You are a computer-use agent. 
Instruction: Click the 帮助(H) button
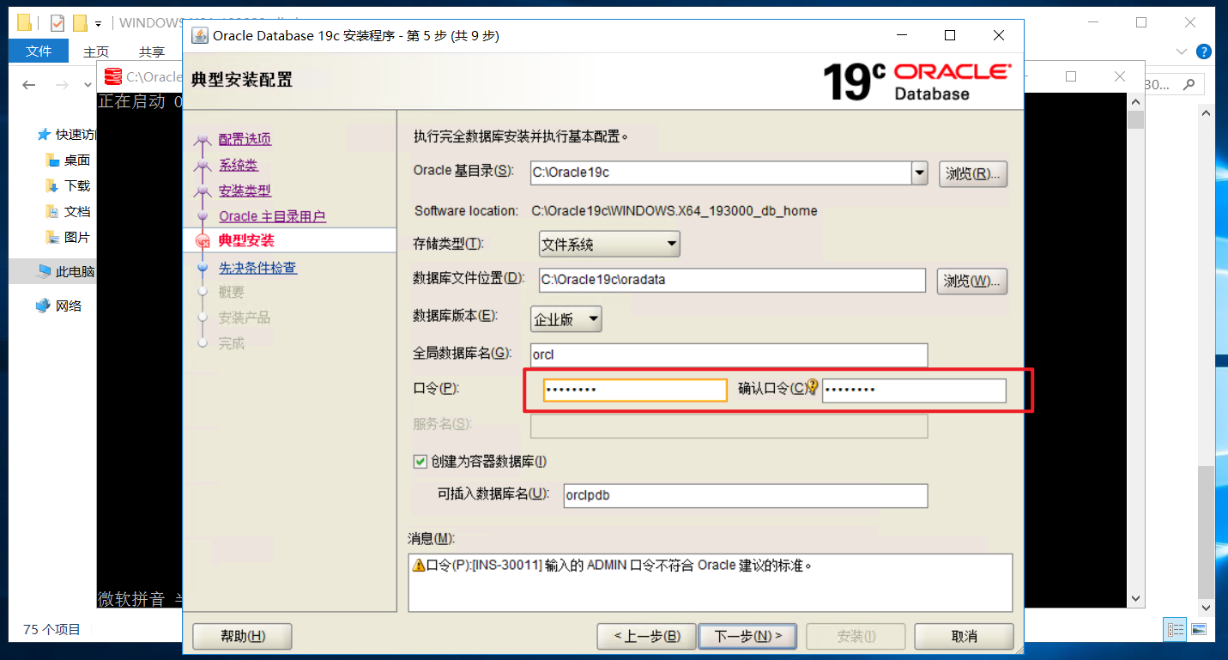click(243, 636)
